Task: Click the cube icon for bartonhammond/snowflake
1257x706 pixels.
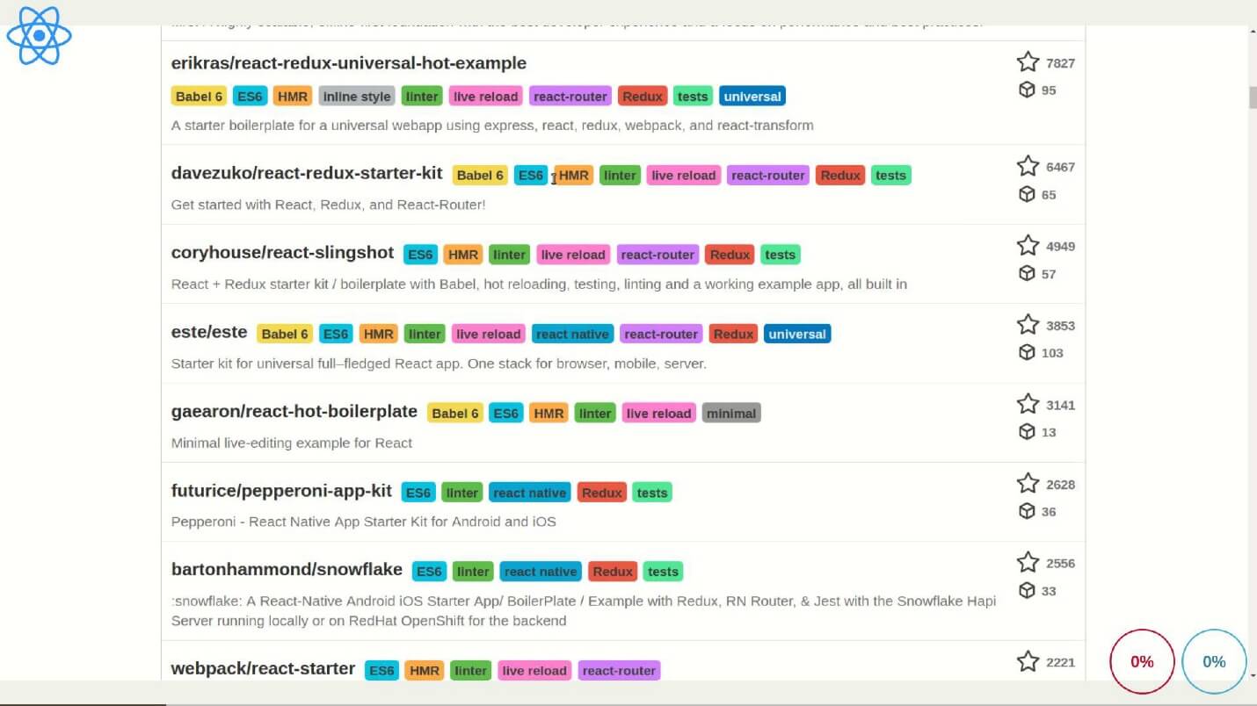Action: click(x=1027, y=590)
